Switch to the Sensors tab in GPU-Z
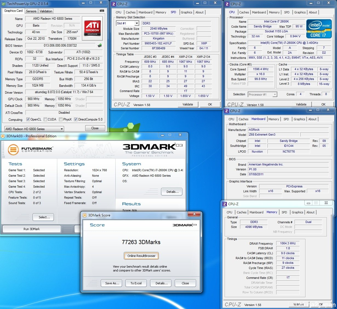The image size is (337, 309). pos(31,11)
